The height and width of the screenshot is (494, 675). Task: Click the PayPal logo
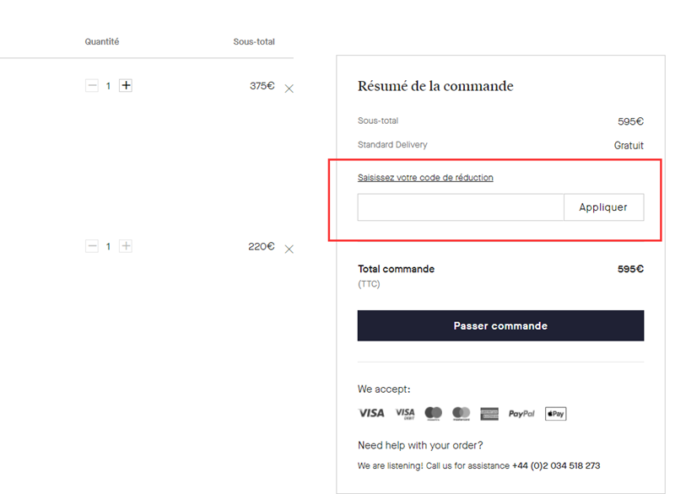pyautogui.click(x=521, y=413)
